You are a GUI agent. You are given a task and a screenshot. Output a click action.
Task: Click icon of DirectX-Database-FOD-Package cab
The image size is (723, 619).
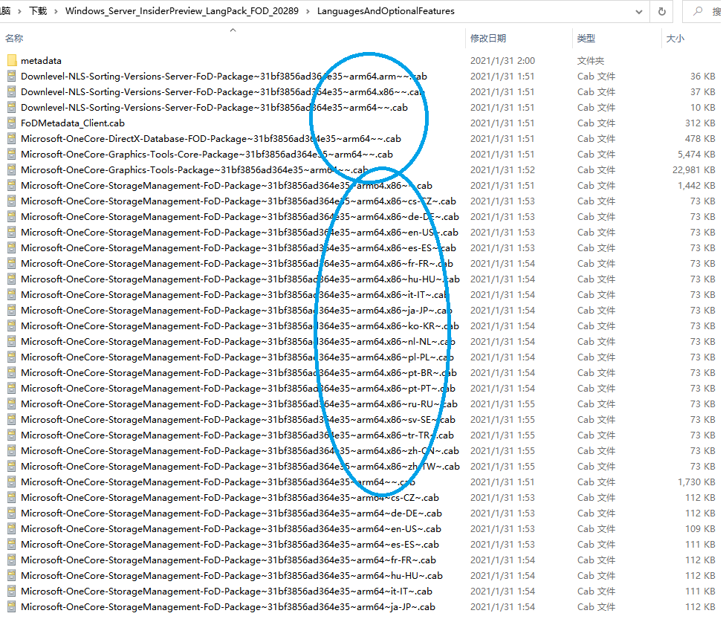12,139
